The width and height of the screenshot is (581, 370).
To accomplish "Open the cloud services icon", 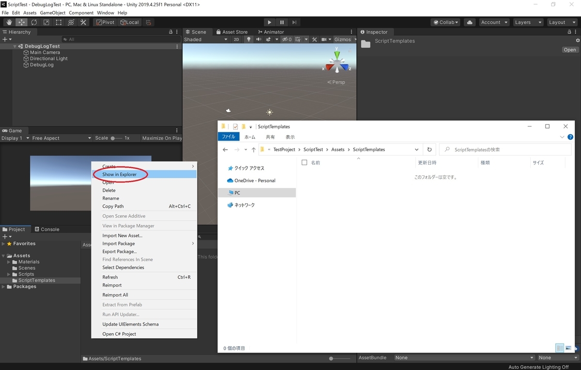I will 469,22.
